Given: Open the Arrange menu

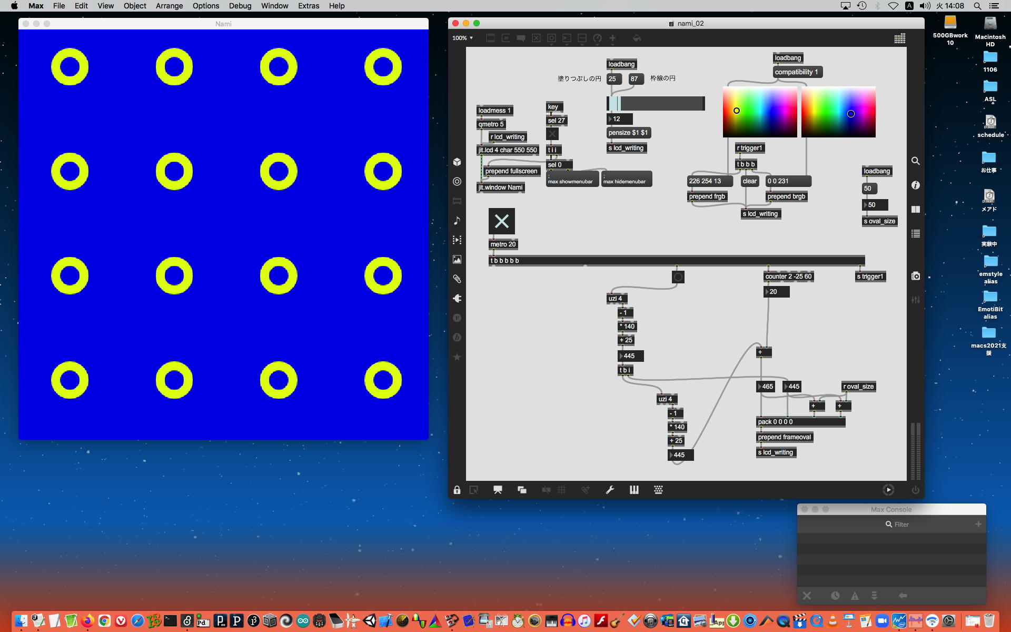Looking at the screenshot, I should tap(169, 6).
